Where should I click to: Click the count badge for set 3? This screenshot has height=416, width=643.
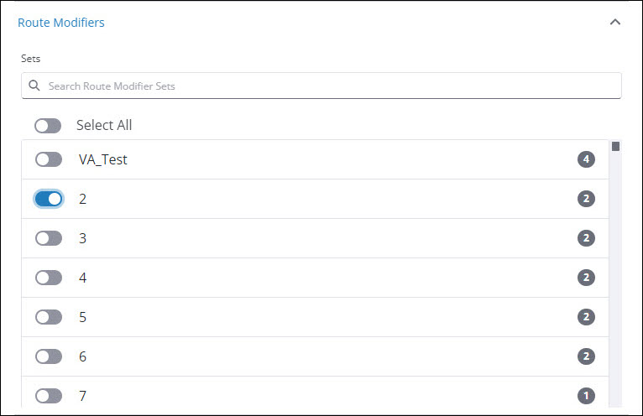tap(586, 238)
